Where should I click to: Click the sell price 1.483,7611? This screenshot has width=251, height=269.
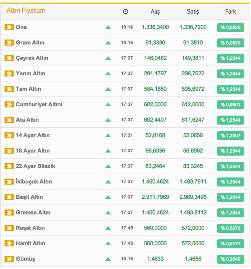pyautogui.click(x=193, y=181)
